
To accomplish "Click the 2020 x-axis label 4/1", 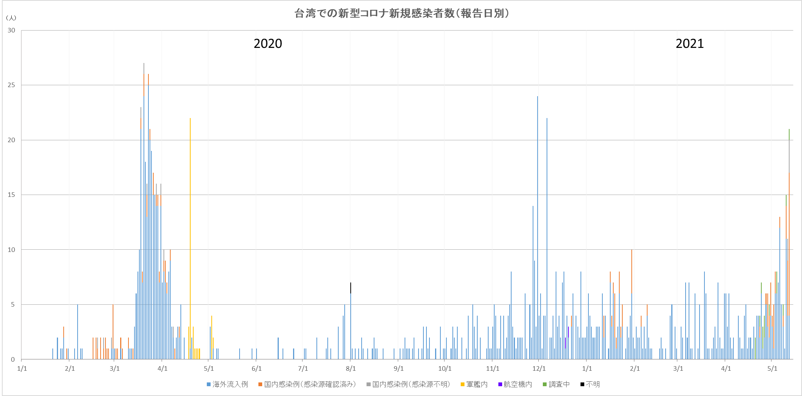I will (162, 368).
